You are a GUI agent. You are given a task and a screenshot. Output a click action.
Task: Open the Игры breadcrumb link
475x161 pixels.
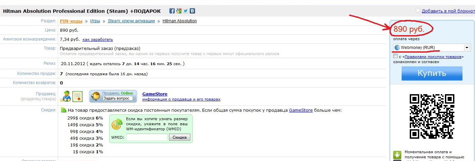tap(95, 21)
